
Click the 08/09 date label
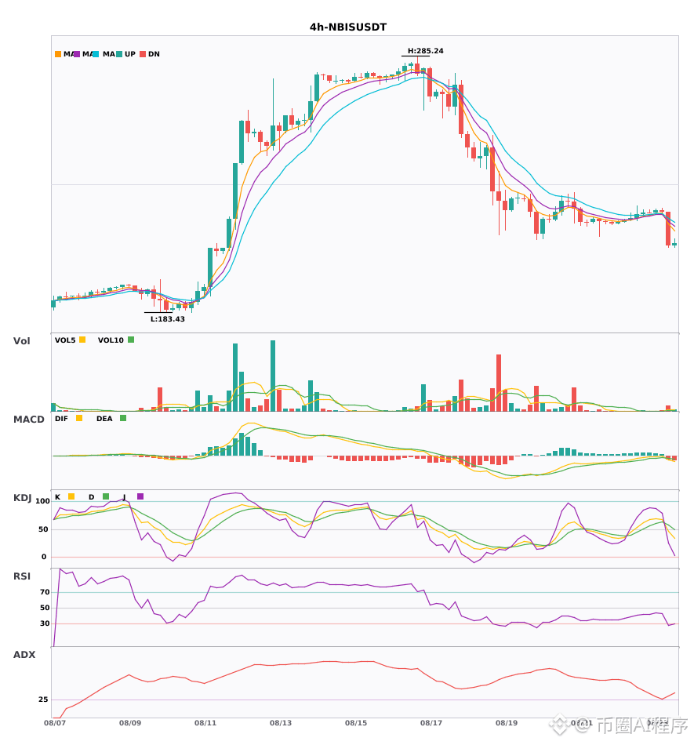coord(130,723)
